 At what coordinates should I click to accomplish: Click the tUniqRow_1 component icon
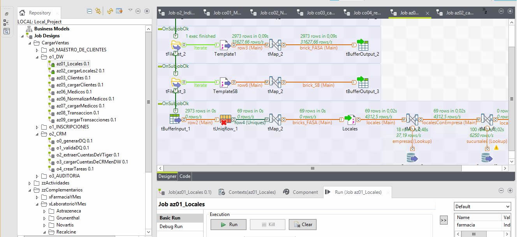coord(225,120)
